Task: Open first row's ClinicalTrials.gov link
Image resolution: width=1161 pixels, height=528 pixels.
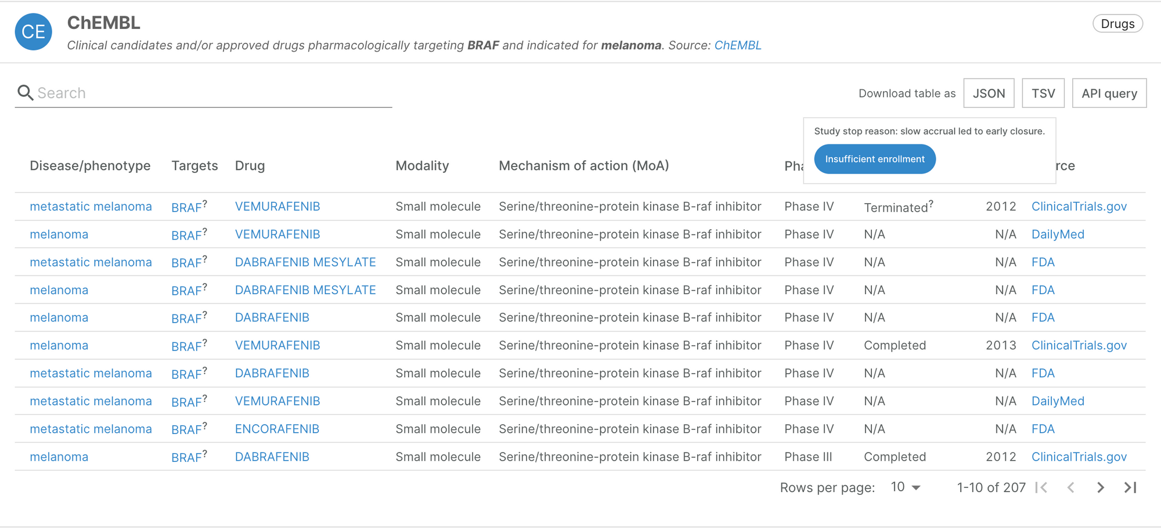Action: (1079, 207)
